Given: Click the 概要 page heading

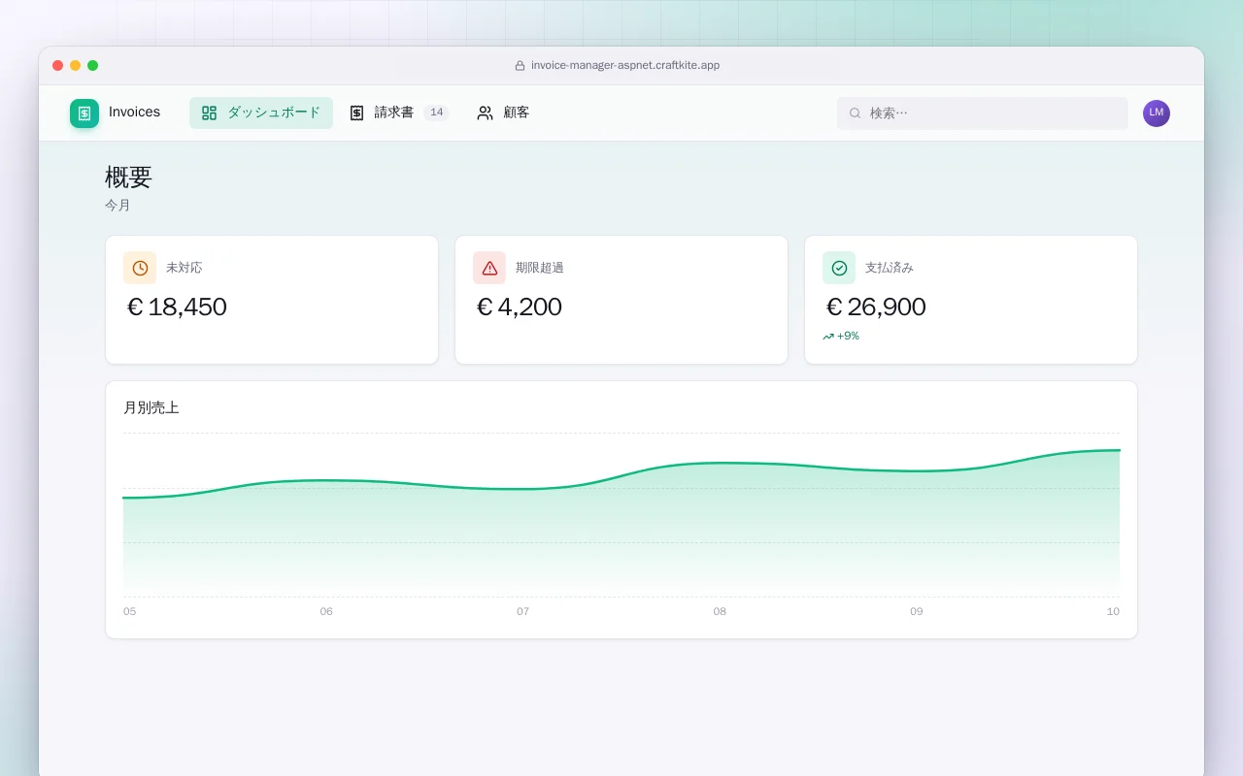Looking at the screenshot, I should [x=128, y=178].
